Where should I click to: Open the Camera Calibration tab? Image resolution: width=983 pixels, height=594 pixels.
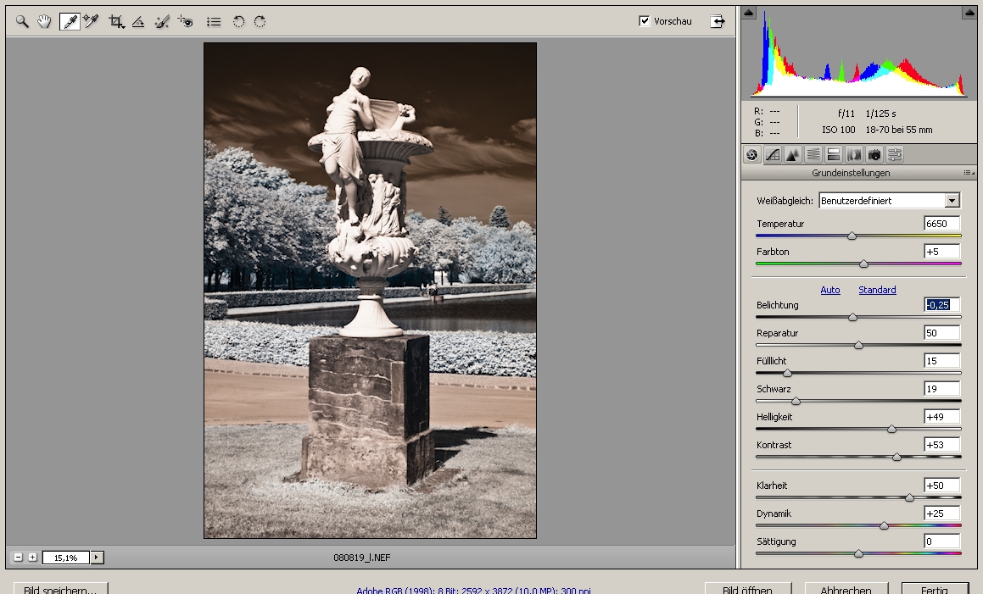(x=874, y=154)
